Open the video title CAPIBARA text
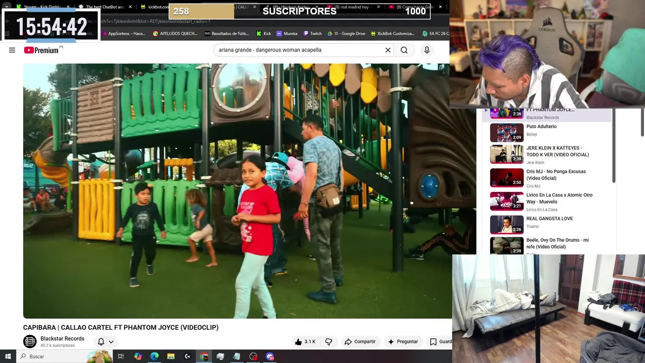This screenshot has height=363, width=645. point(121,327)
